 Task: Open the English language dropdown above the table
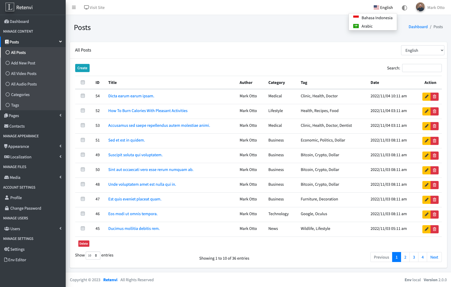tap(422, 50)
